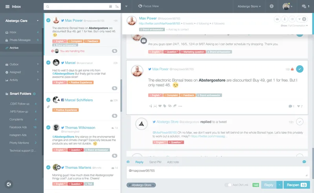Click contact person icon in header

[x=285, y=19]
